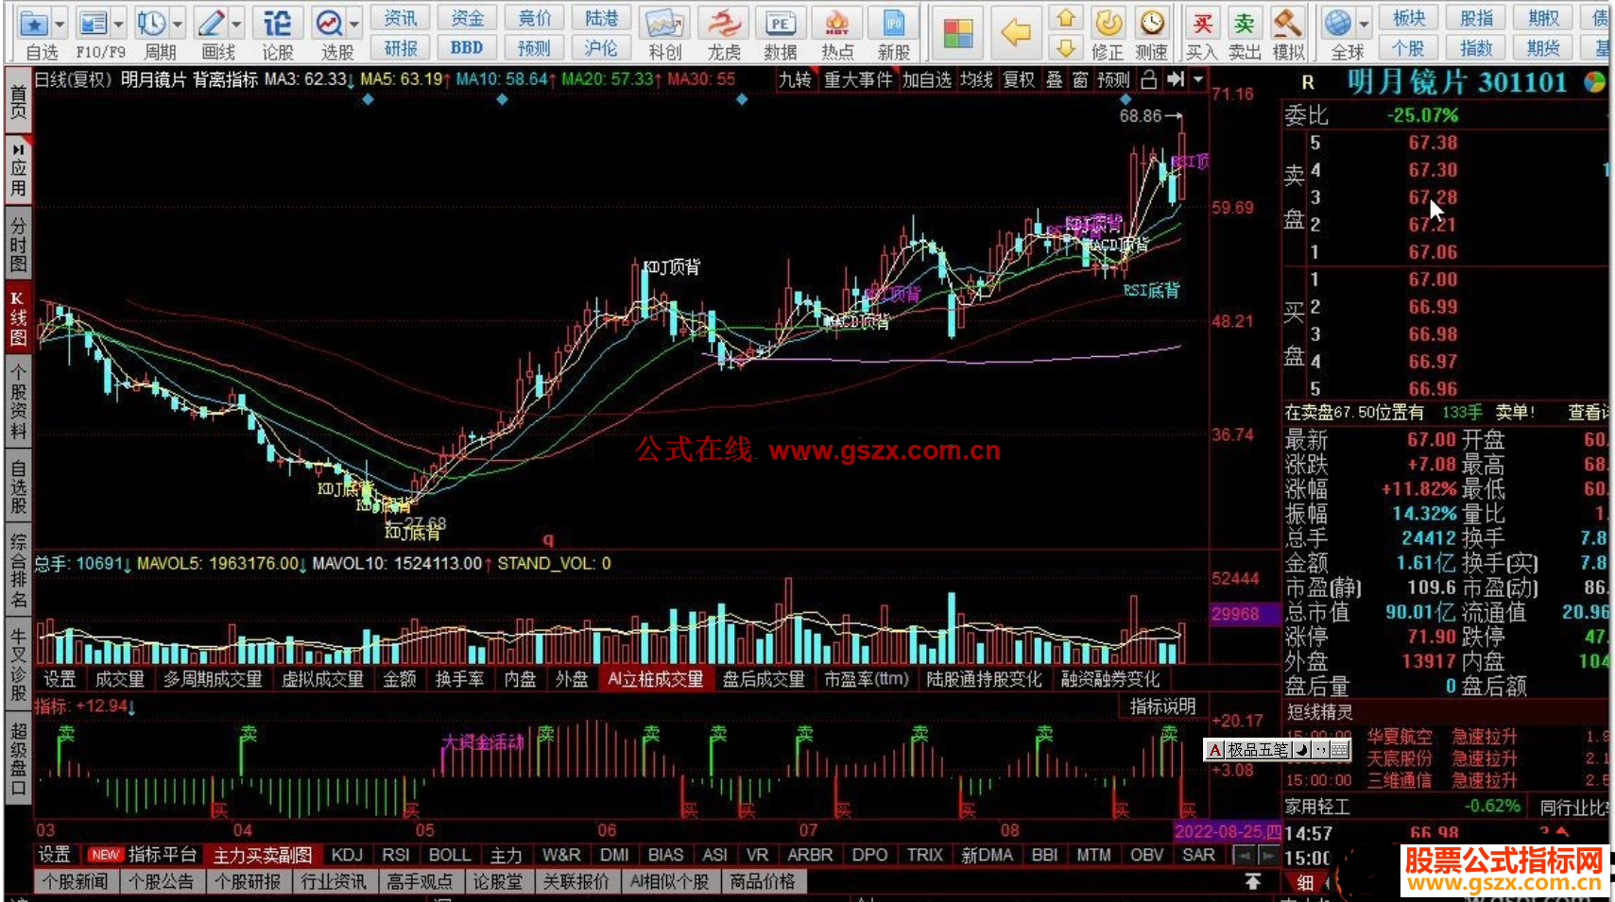The height and width of the screenshot is (902, 1615).
Task: Toggle the 复权 price adjustment option
Action: click(1019, 80)
